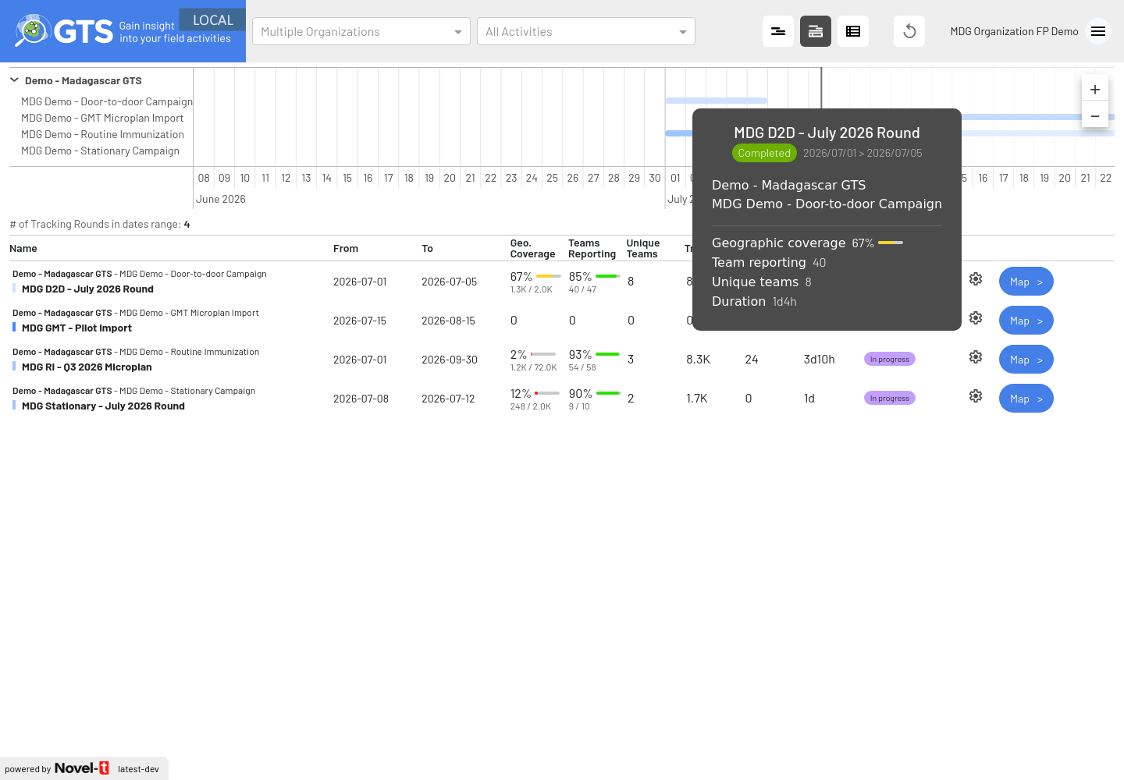Zoom out the timeline with minus button
This screenshot has width=1124, height=780.
pyautogui.click(x=1095, y=116)
